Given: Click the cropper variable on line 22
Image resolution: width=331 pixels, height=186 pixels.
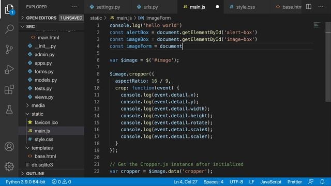Looking at the screenshot, I should pos(130,171).
